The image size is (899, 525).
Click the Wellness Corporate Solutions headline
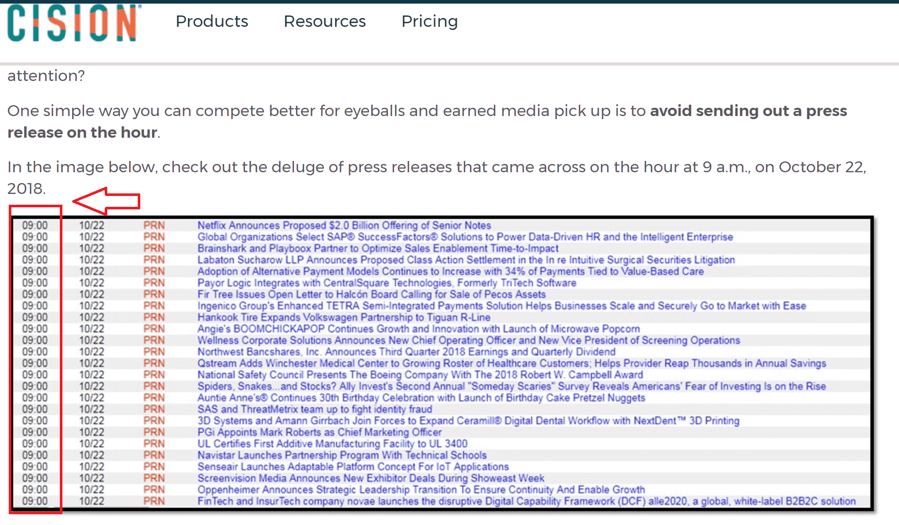click(x=469, y=340)
